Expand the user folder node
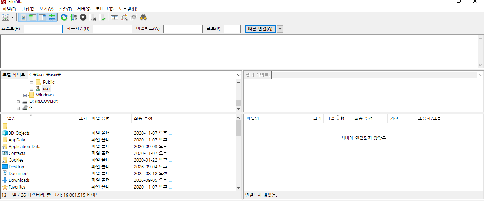The image size is (484, 202). 32,89
